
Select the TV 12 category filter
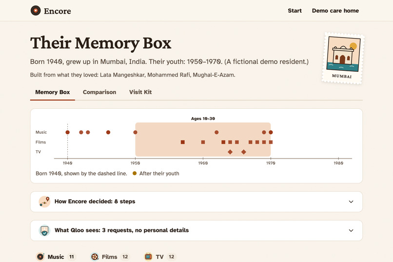coord(160,257)
